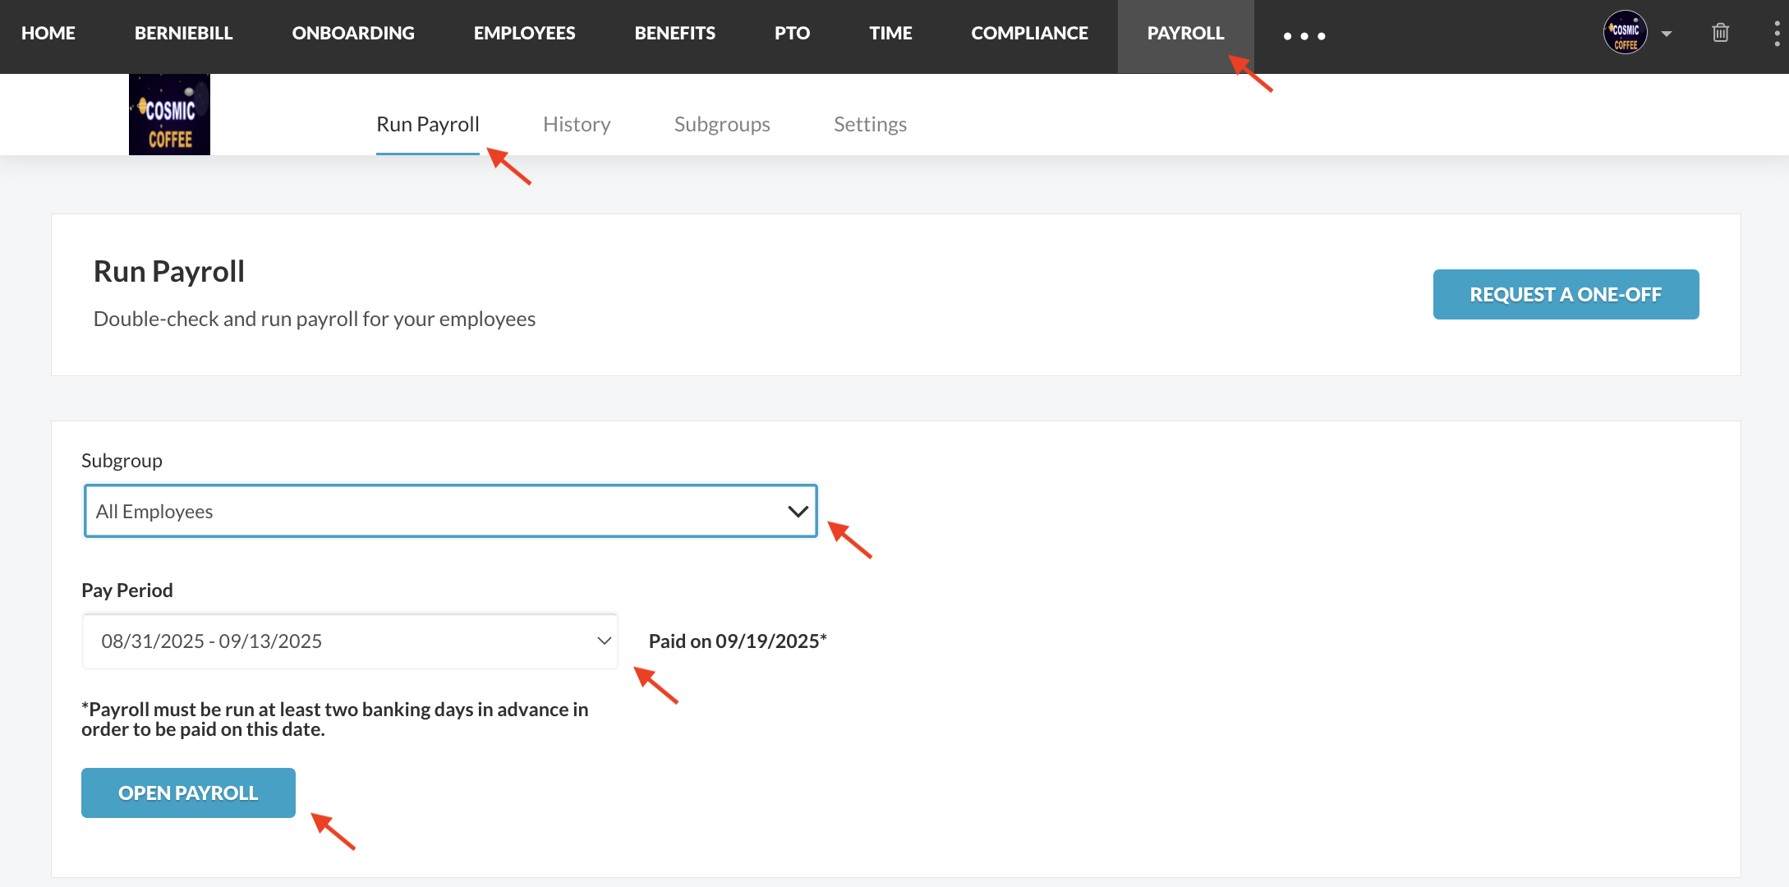
Task: Open the Subgroups tab
Action: [722, 124]
